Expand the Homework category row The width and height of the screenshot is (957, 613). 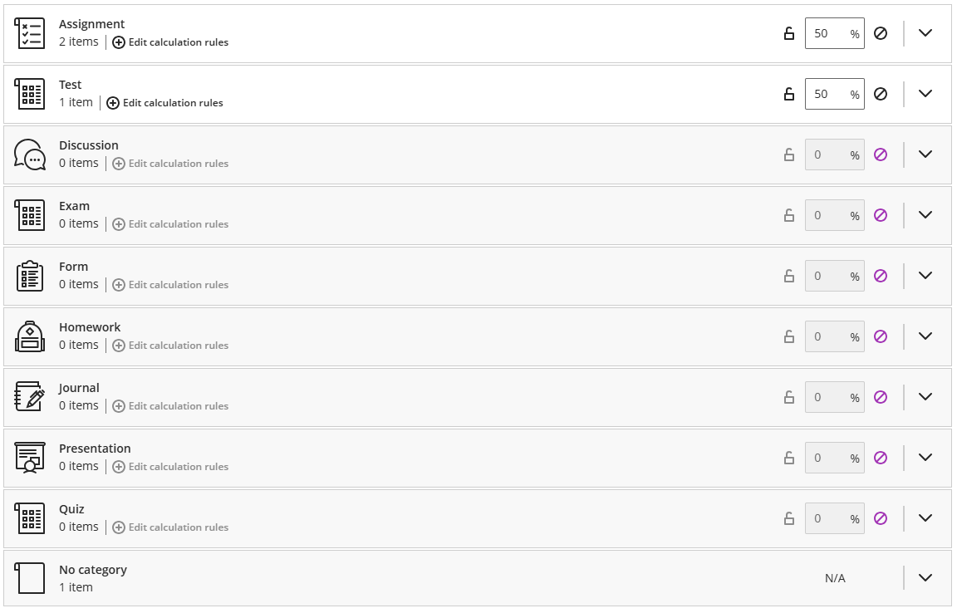tap(925, 336)
